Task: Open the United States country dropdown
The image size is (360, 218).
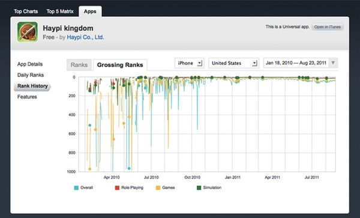Action: 234,63
